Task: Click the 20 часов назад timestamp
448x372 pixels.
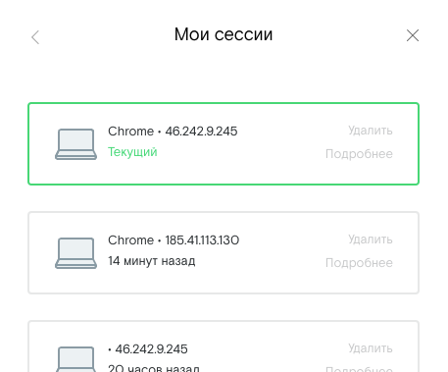Action: (x=154, y=368)
